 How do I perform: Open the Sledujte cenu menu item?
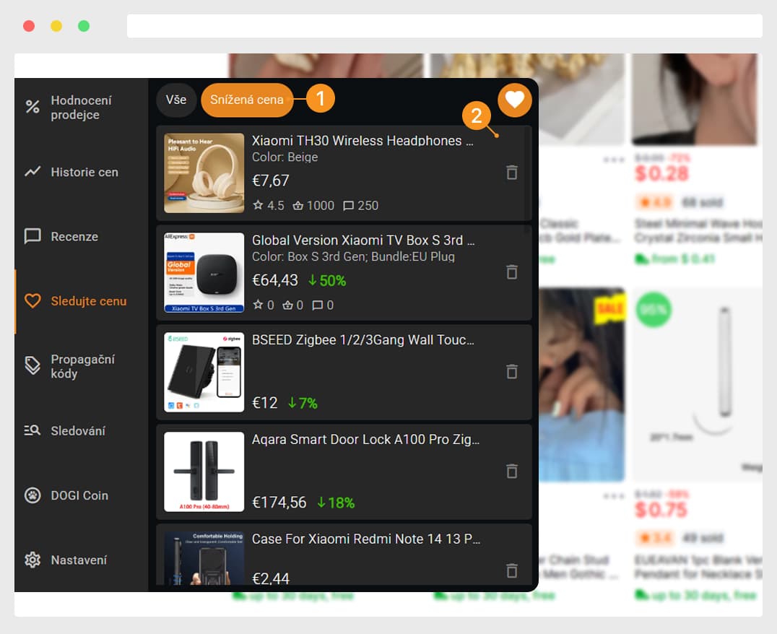click(82, 301)
